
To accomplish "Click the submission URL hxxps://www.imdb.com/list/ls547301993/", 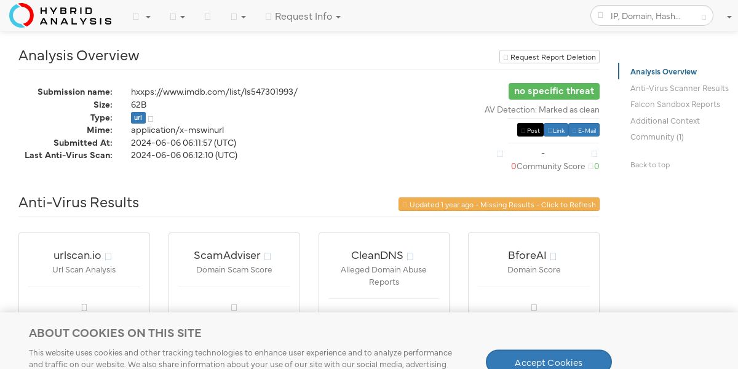I will pyautogui.click(x=214, y=92).
